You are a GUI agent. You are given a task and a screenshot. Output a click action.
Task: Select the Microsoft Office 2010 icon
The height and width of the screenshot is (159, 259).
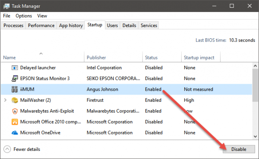pos(15,122)
